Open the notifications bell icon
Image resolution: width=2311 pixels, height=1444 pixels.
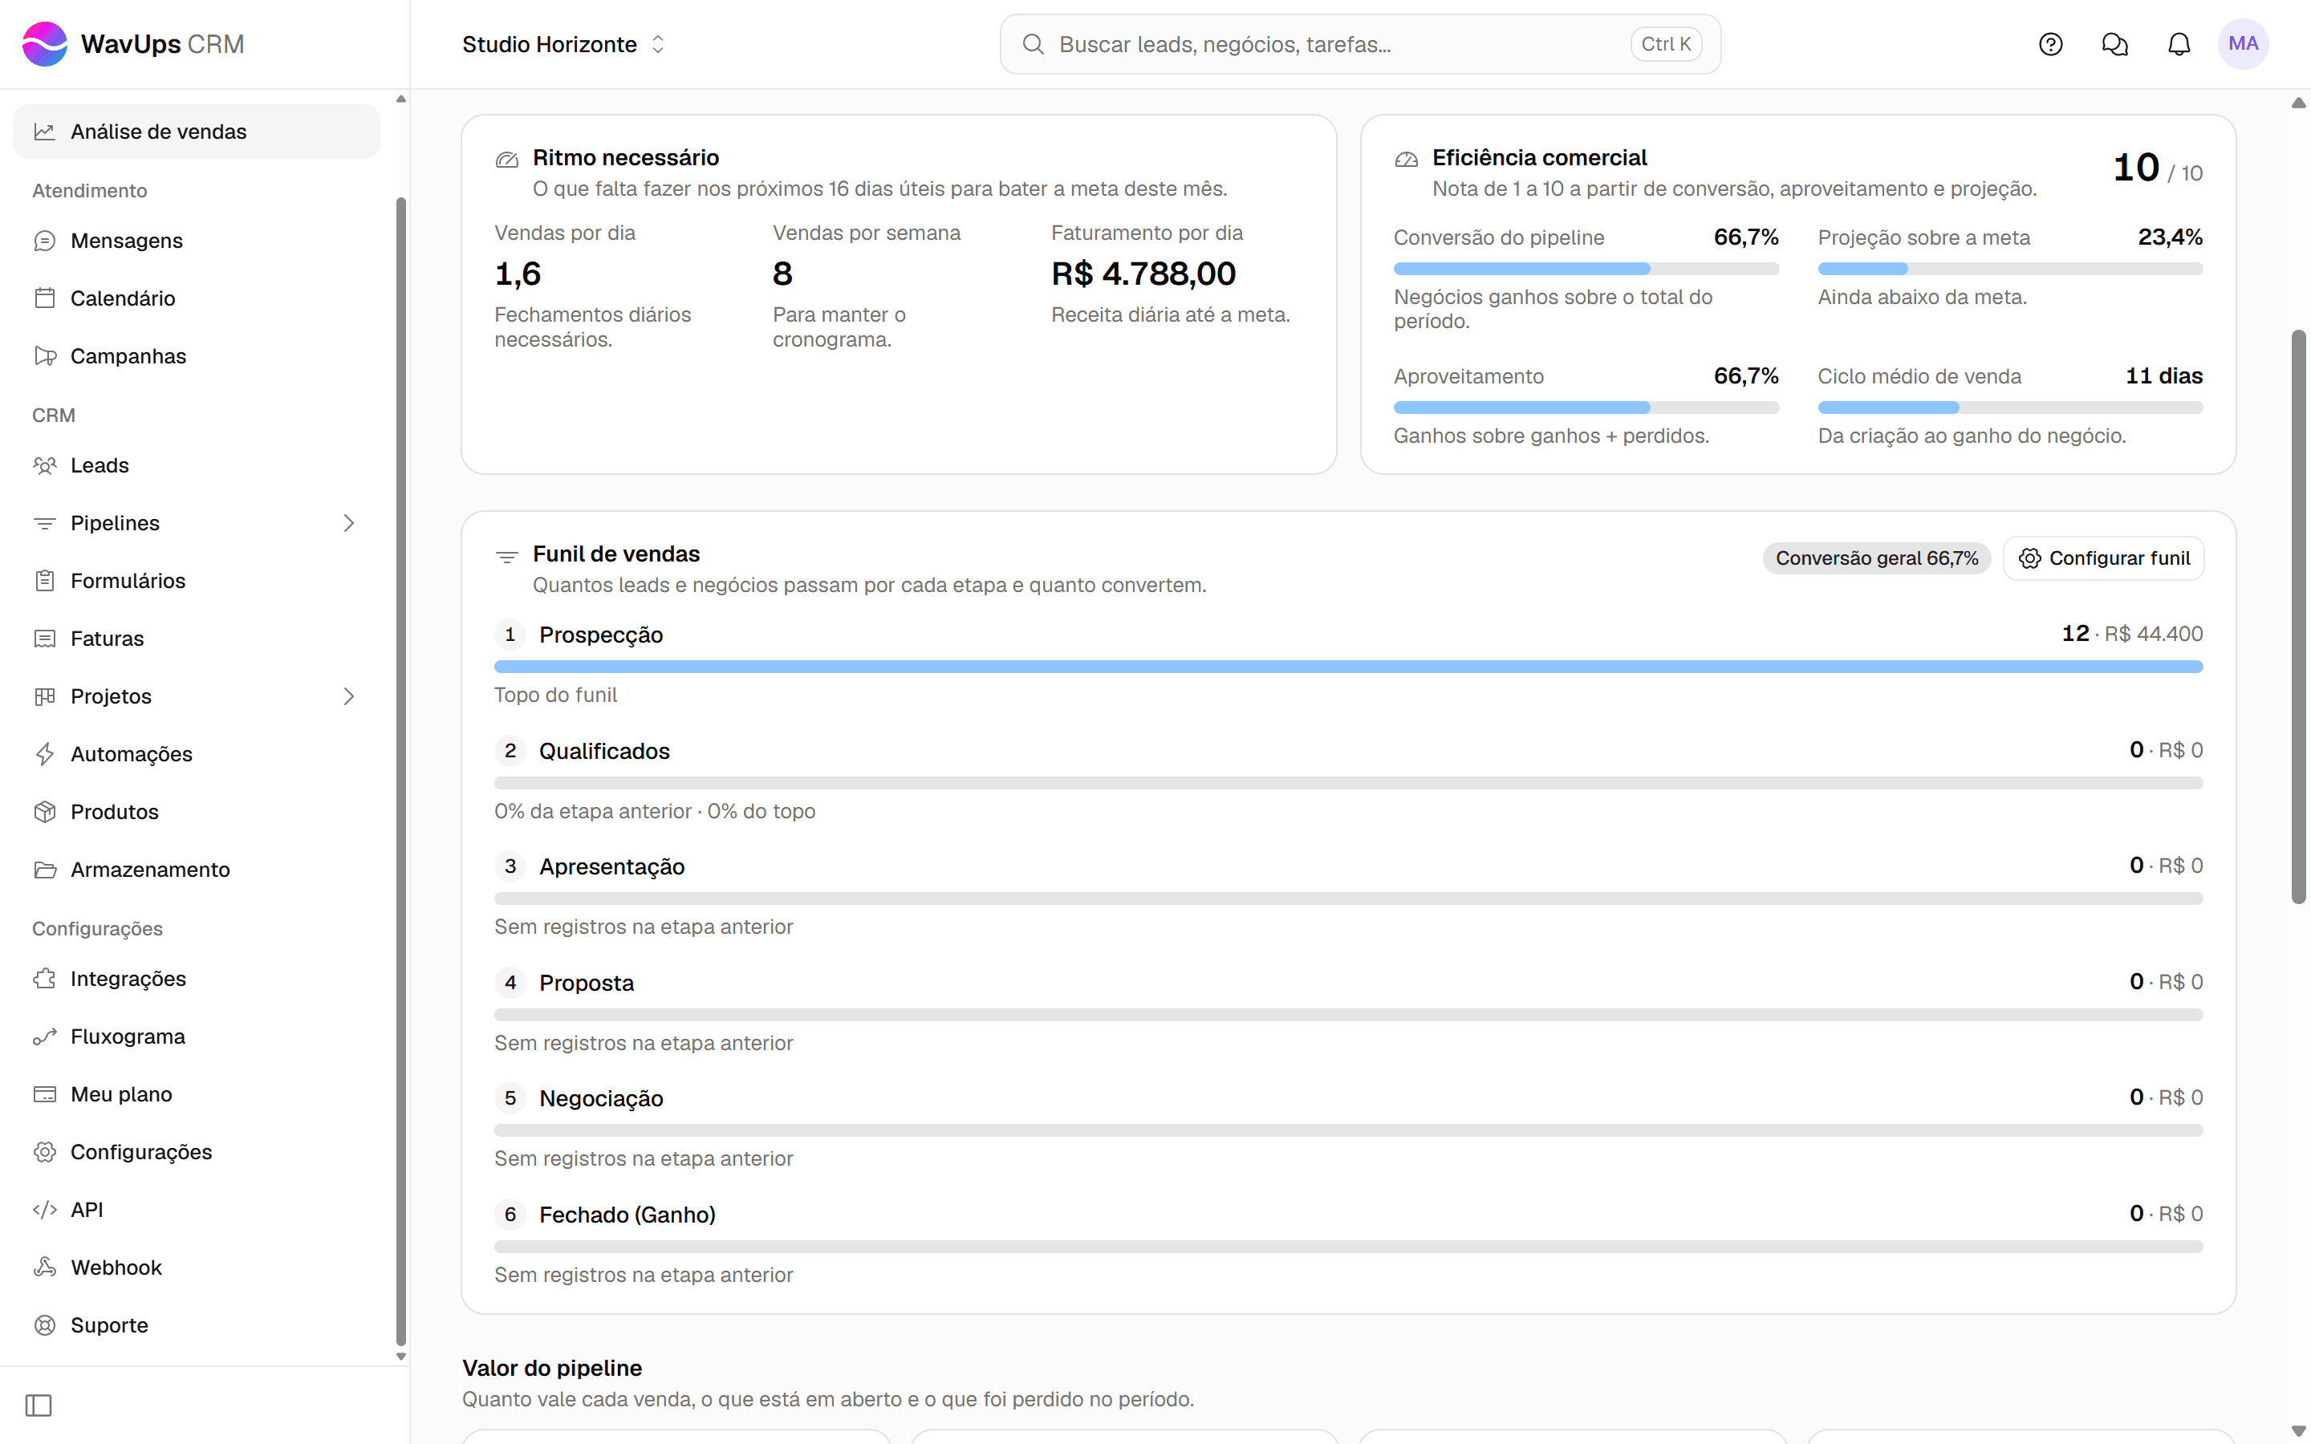pos(2179,44)
